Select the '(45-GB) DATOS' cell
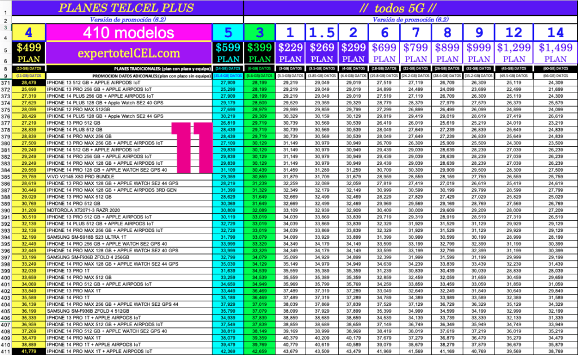578x355 pixels. click(514, 68)
